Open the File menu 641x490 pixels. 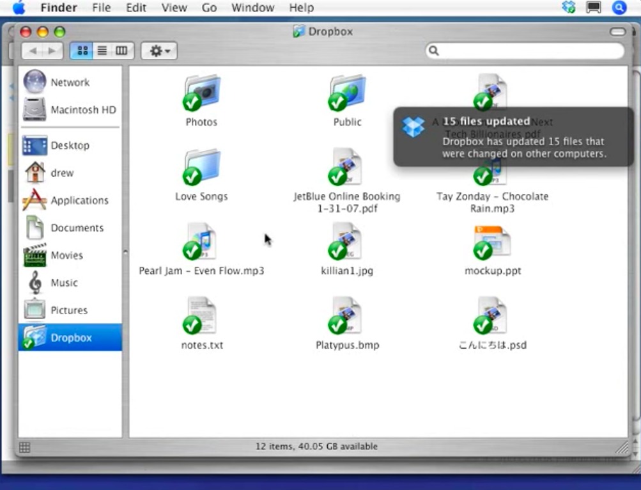[102, 8]
